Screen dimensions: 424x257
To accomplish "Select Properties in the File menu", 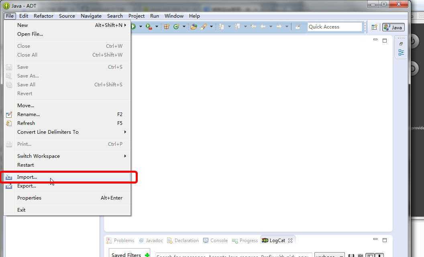I will click(67, 198).
